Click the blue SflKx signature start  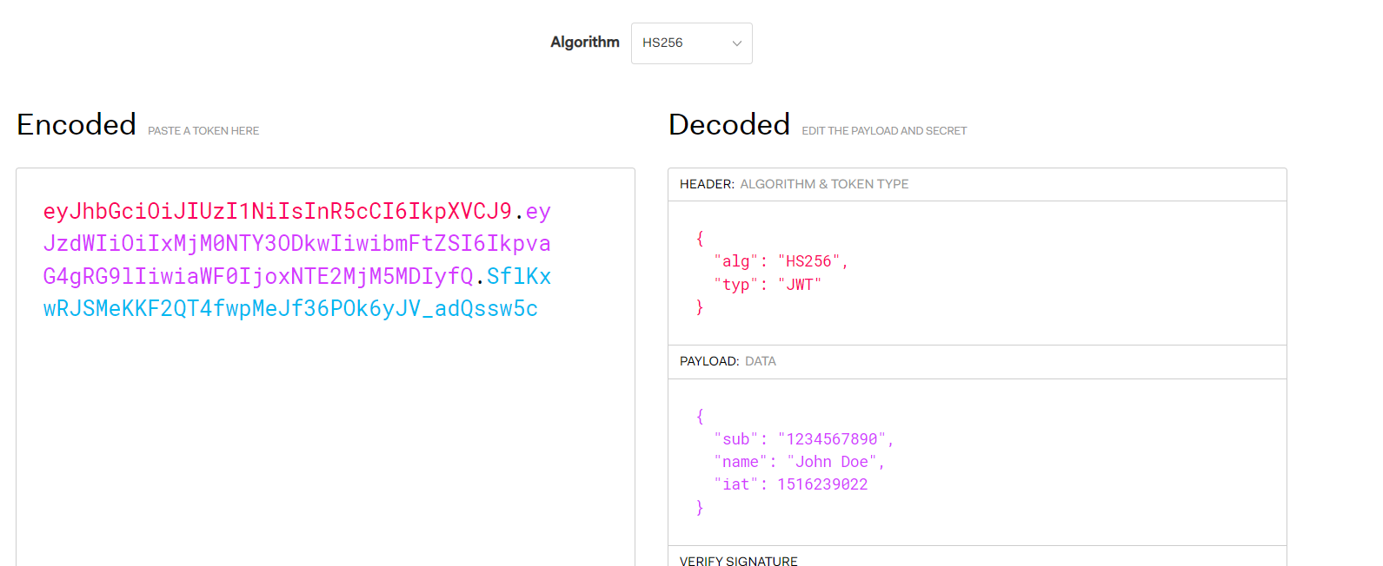click(x=519, y=276)
